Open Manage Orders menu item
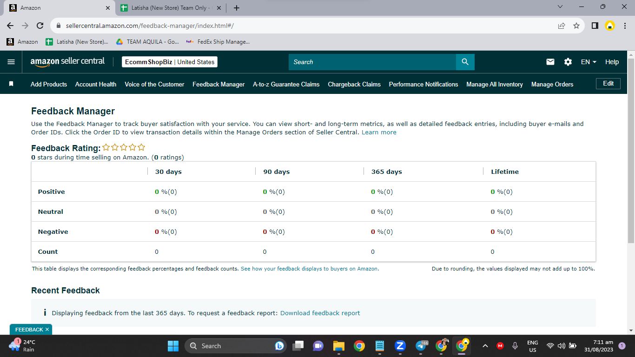Viewport: 635px width, 357px height. pyautogui.click(x=552, y=84)
